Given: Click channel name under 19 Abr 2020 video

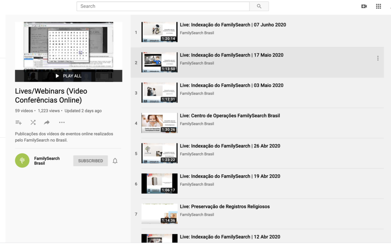Looking at the screenshot, I should pos(197,184).
